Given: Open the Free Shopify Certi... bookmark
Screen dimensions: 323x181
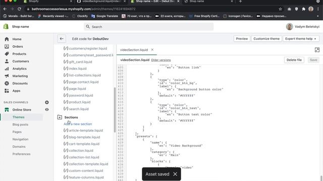Looking at the screenshot, I should (x=204, y=16).
